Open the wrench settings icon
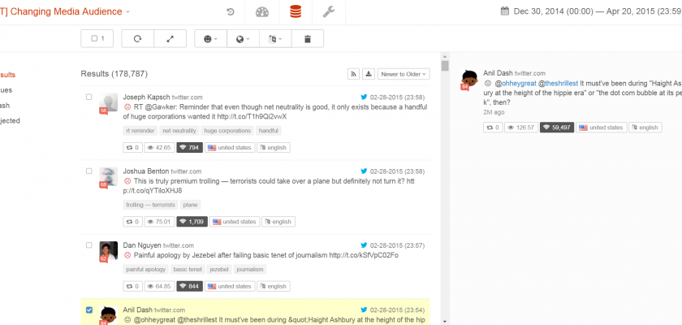 pyautogui.click(x=329, y=12)
